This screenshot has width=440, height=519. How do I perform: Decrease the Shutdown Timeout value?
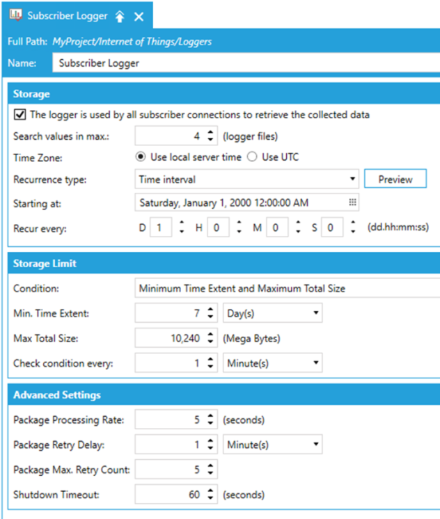coord(210,498)
